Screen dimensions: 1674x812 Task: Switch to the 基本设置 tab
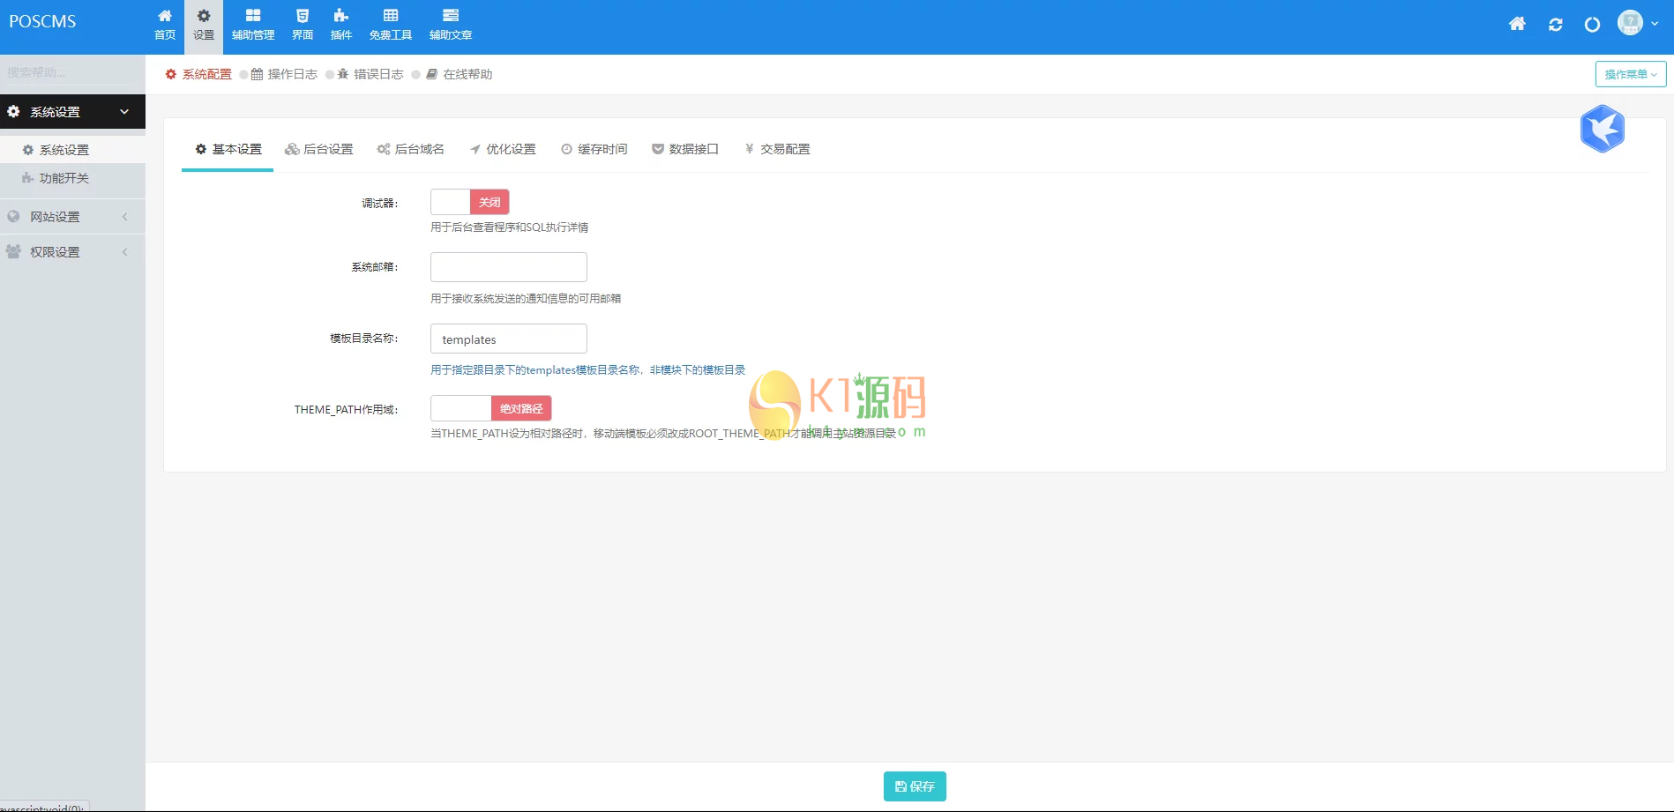pyautogui.click(x=228, y=149)
